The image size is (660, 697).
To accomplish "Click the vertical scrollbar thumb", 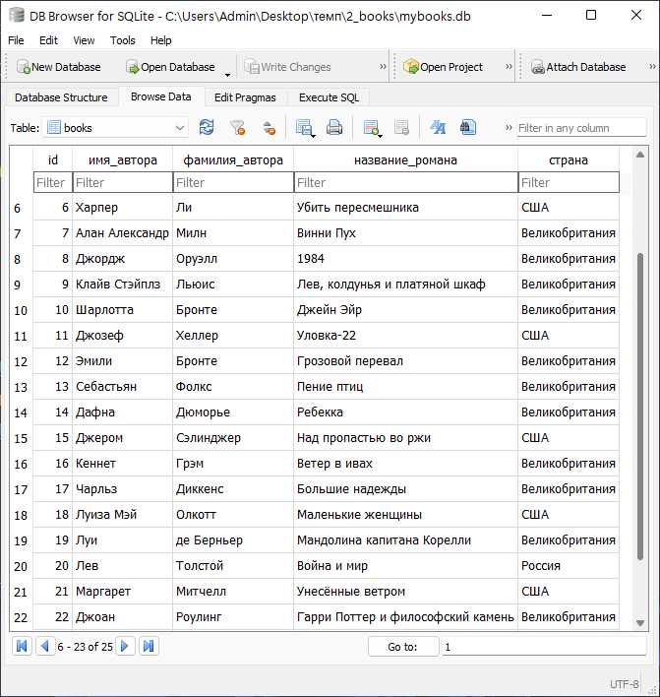I will (x=640, y=407).
